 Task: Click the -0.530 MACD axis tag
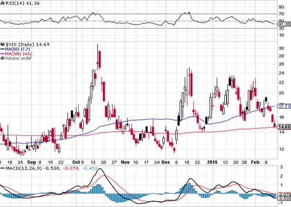pyautogui.click(x=284, y=198)
